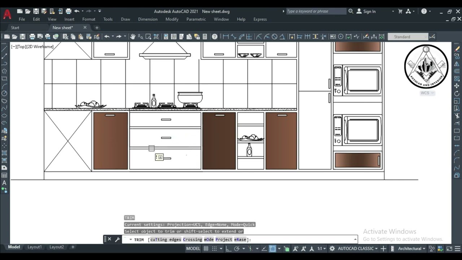The width and height of the screenshot is (462, 260).
Task: Select the Diameter dimension tool
Action: pos(275,36)
